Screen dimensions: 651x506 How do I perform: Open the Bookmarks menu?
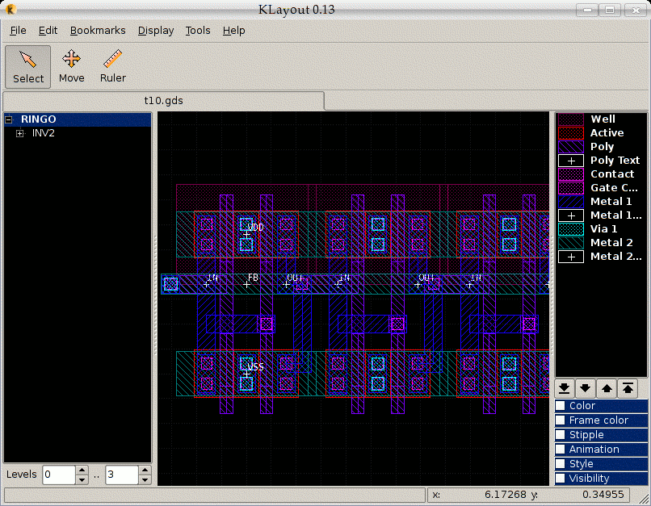(98, 31)
